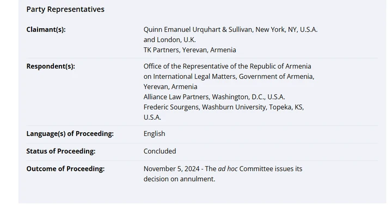392x205 pixels.
Task: Click the 'and London, U.K.' line
Action: click(x=169, y=40)
